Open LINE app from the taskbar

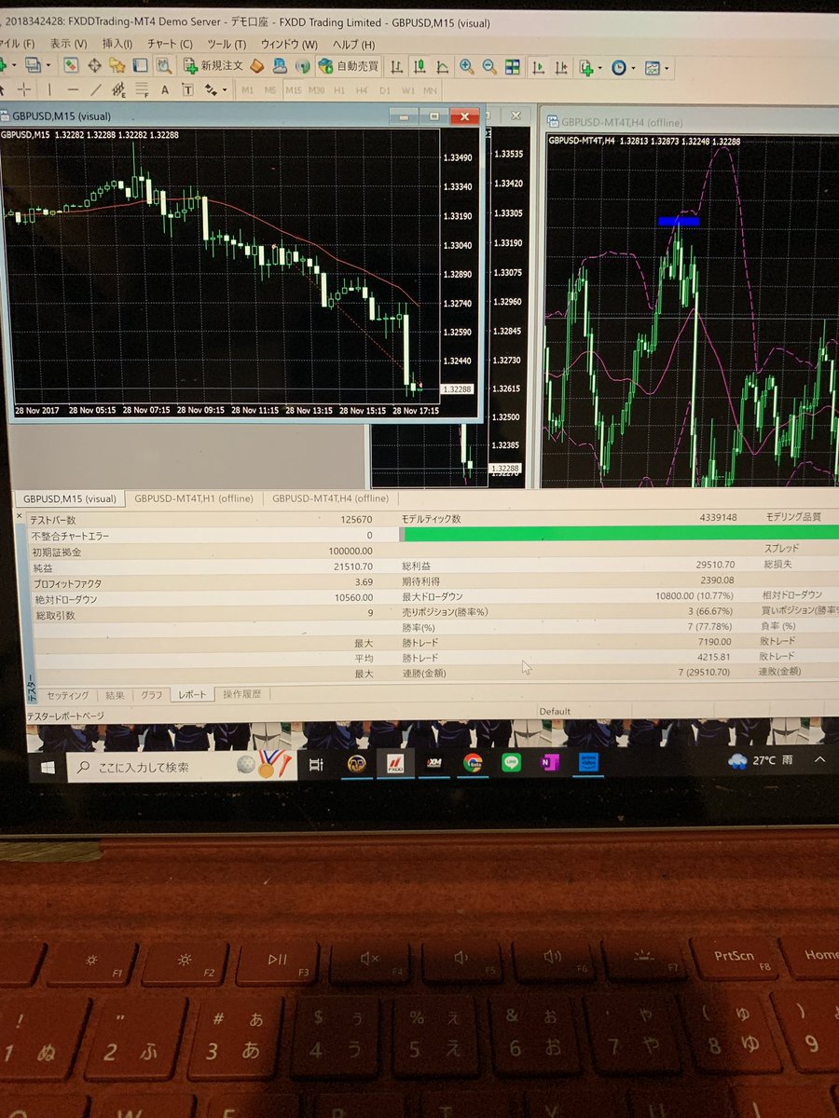click(510, 763)
